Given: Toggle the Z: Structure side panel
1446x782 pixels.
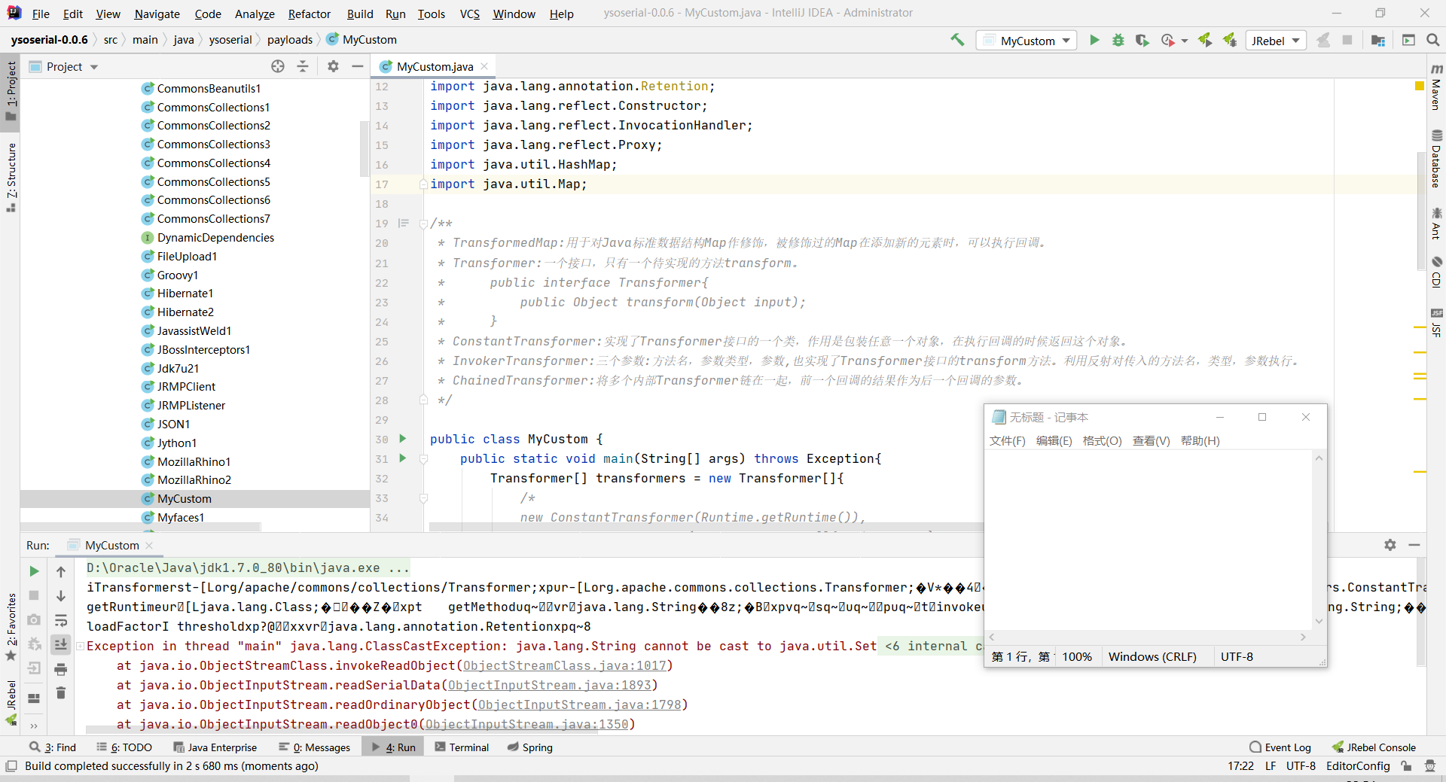Looking at the screenshot, I should (11, 178).
